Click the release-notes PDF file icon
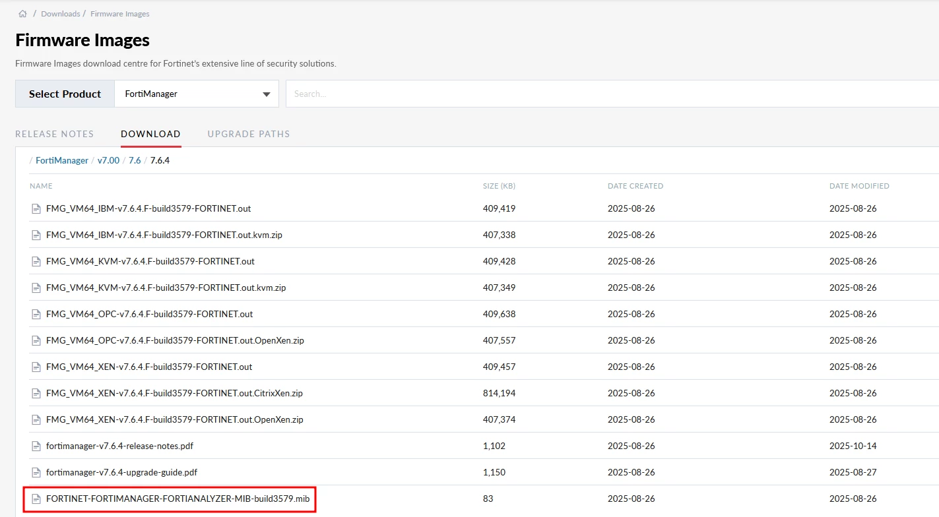This screenshot has width=939, height=517. [x=36, y=446]
